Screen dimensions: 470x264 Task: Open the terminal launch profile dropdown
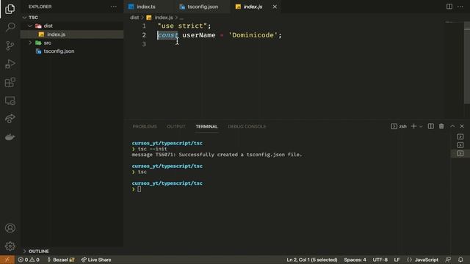pyautogui.click(x=421, y=126)
